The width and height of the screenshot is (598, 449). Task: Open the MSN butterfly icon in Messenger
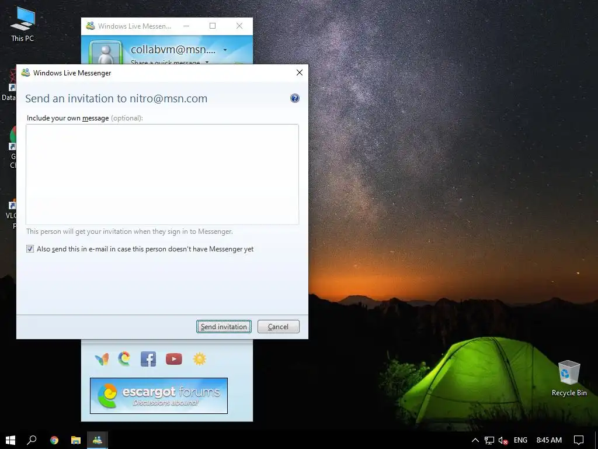pyautogui.click(x=102, y=360)
